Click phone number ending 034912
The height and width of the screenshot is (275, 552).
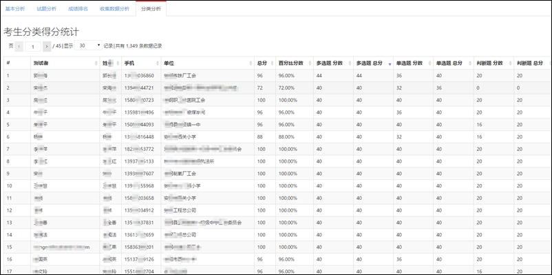point(139,210)
